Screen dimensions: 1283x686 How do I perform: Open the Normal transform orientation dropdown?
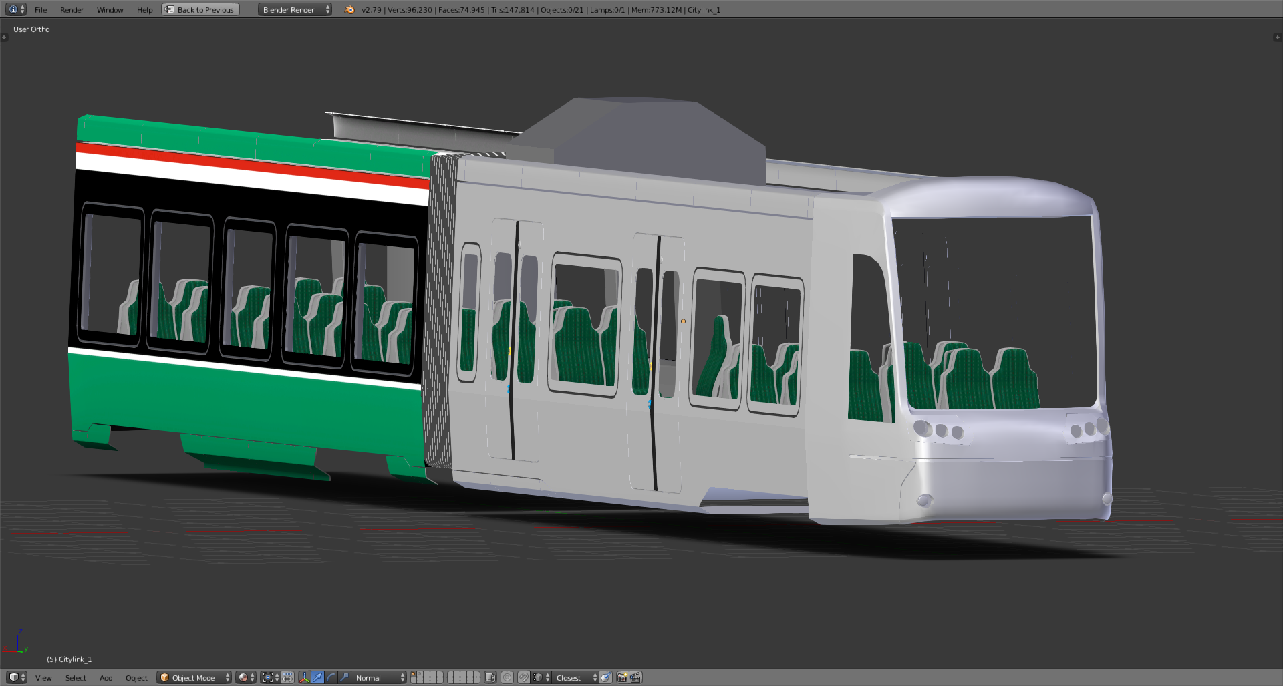[x=380, y=677]
